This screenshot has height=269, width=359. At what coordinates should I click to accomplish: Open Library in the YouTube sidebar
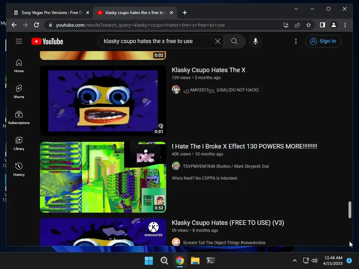19,143
